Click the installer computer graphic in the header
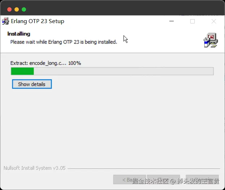Screen dimensions: 225x190 point(211,40)
